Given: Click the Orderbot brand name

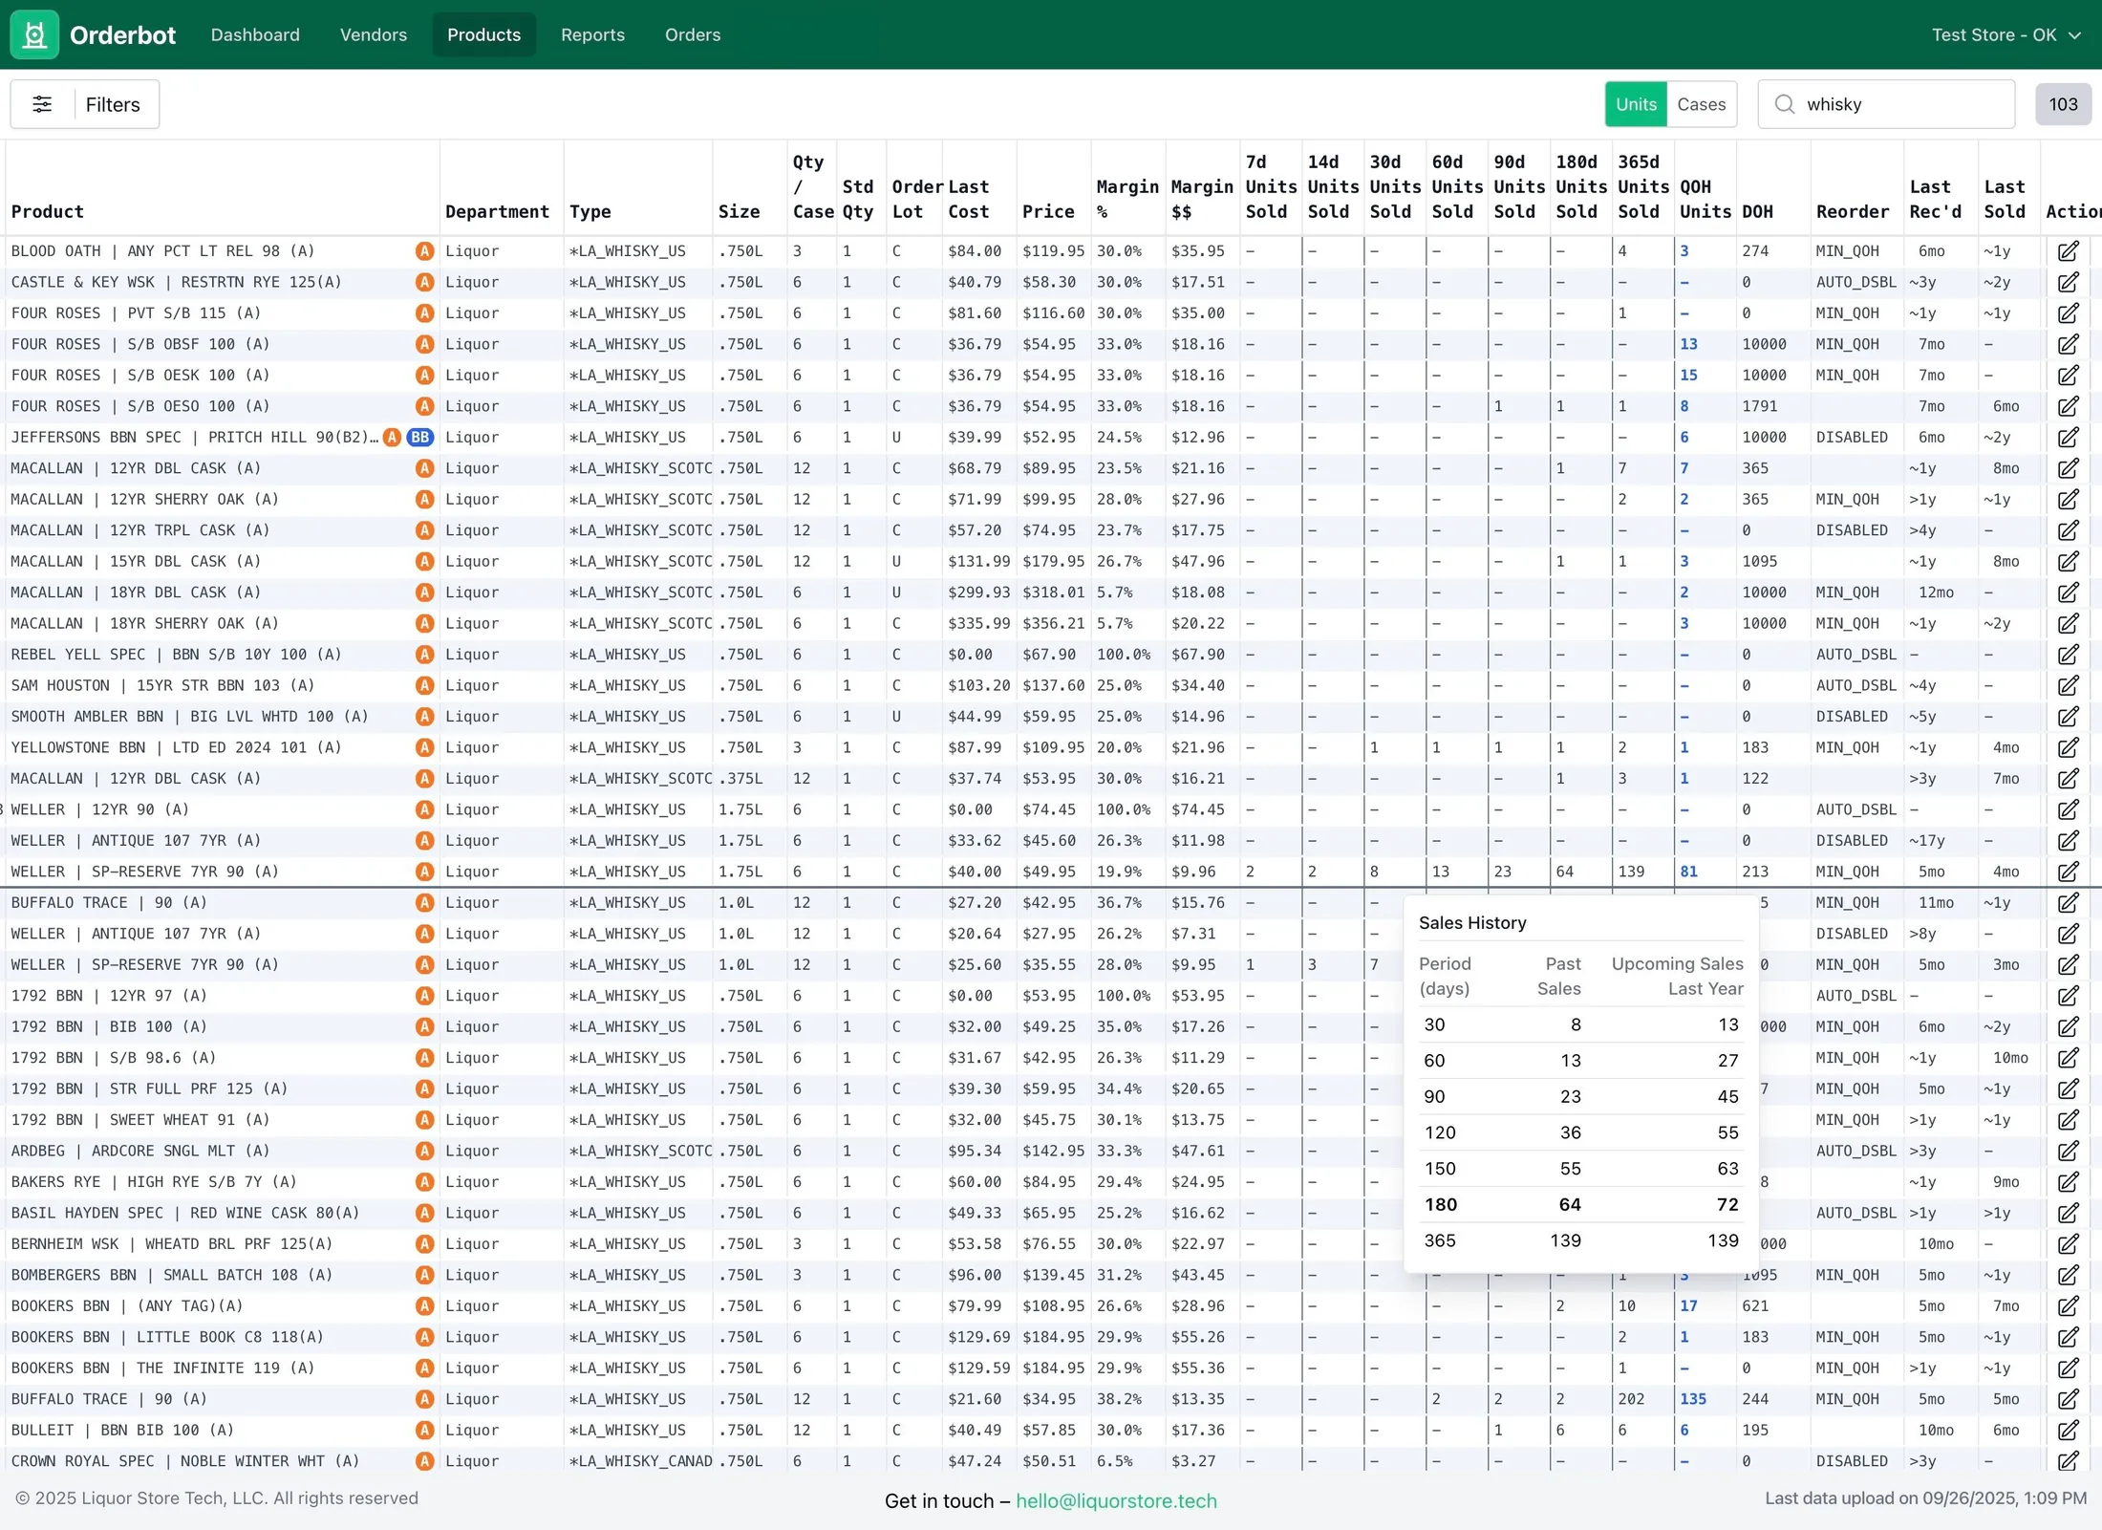Looking at the screenshot, I should 122,35.
